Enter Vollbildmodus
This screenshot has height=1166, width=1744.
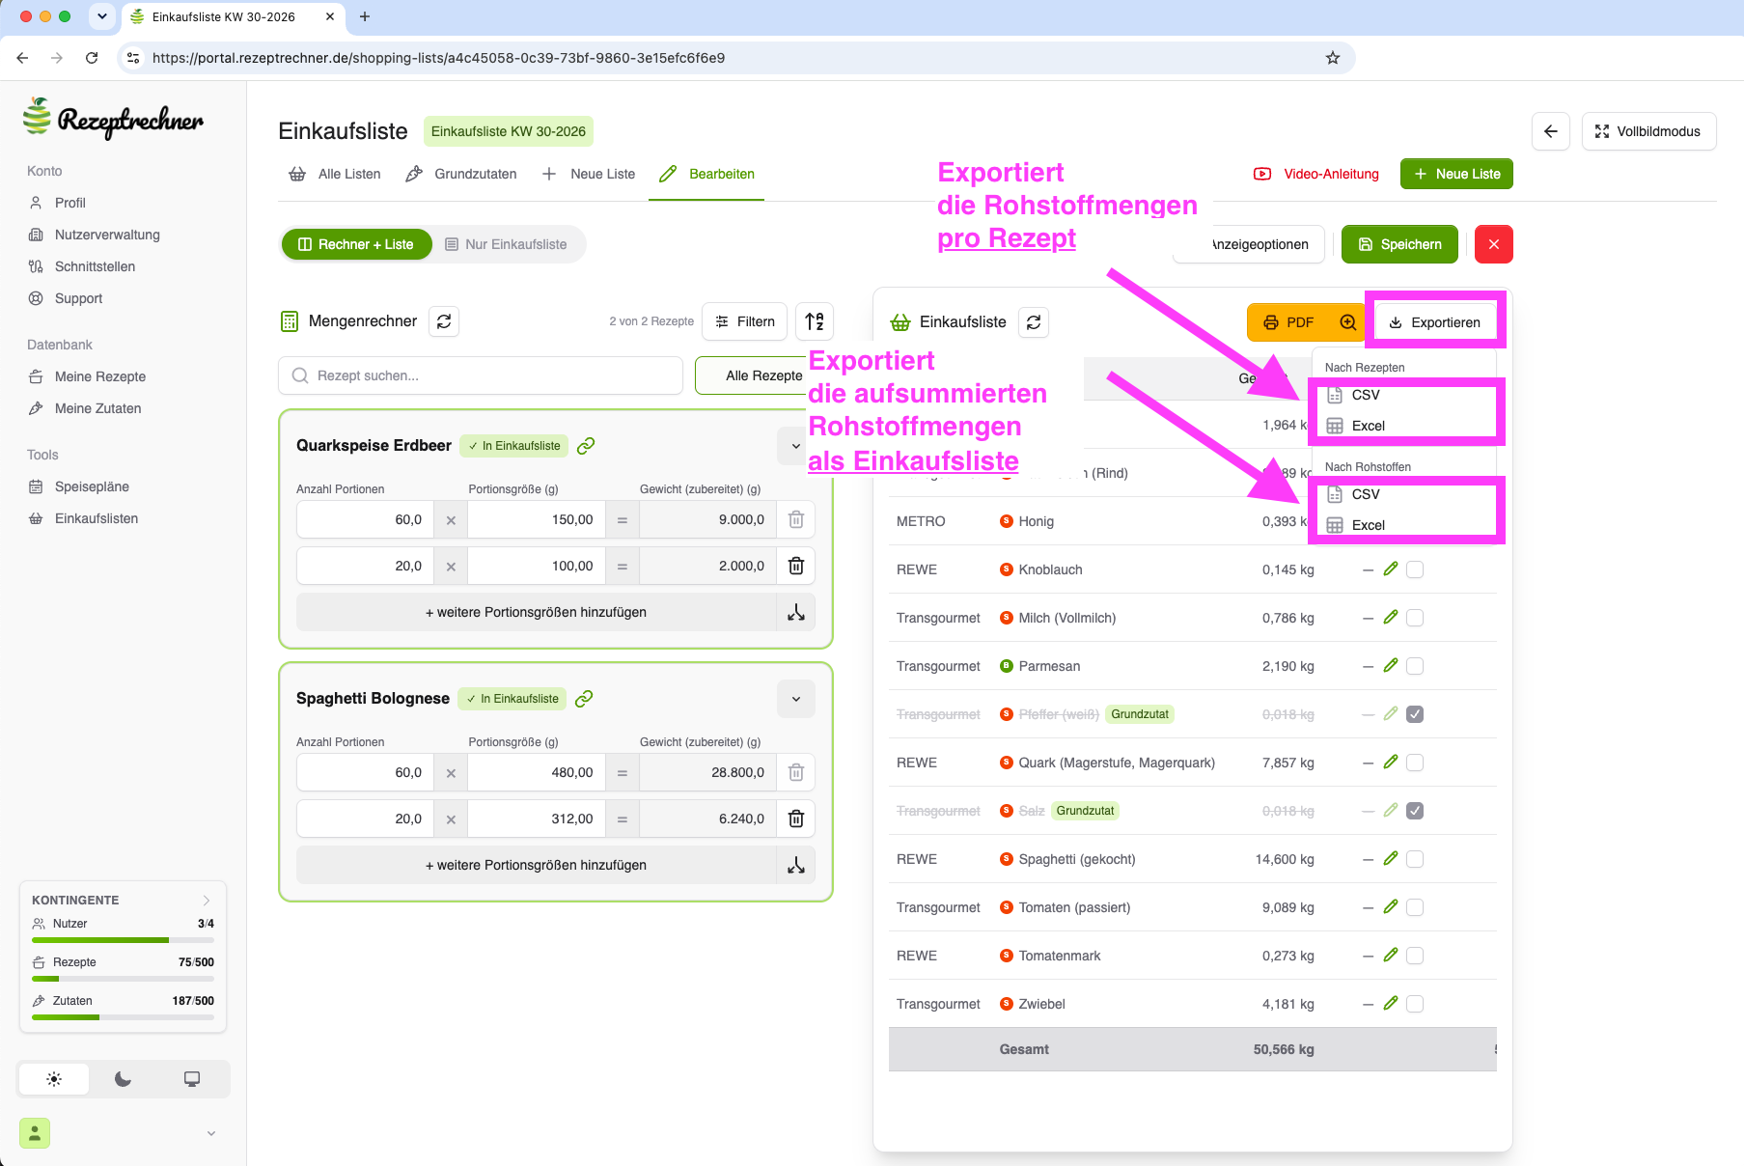tap(1648, 131)
